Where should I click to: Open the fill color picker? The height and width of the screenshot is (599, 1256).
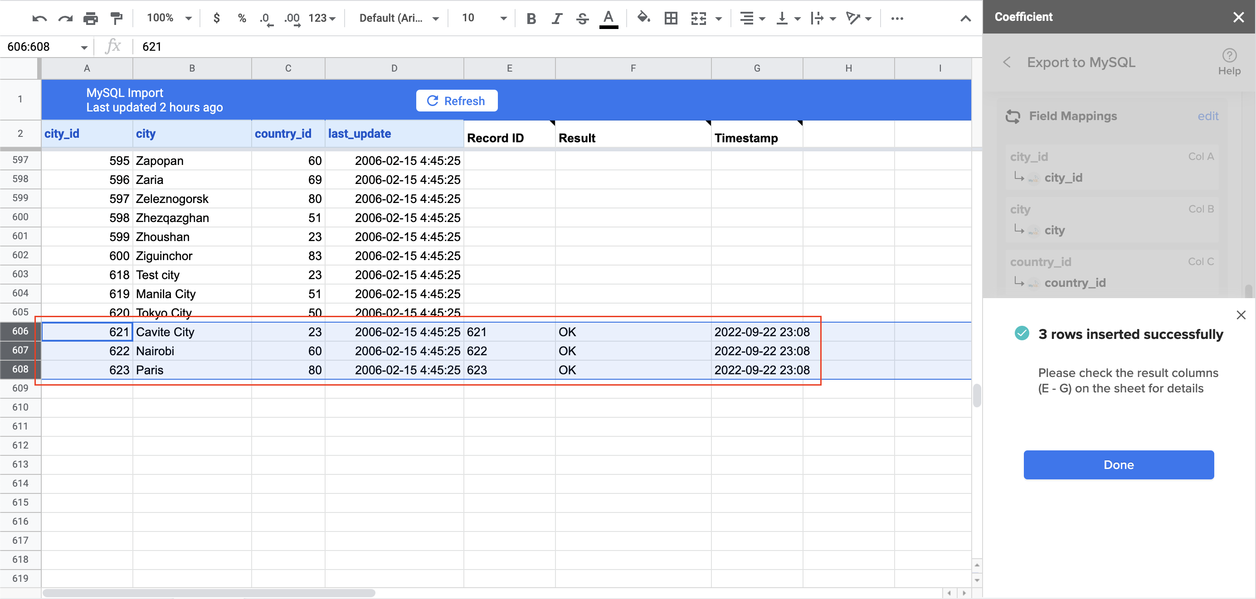644,19
